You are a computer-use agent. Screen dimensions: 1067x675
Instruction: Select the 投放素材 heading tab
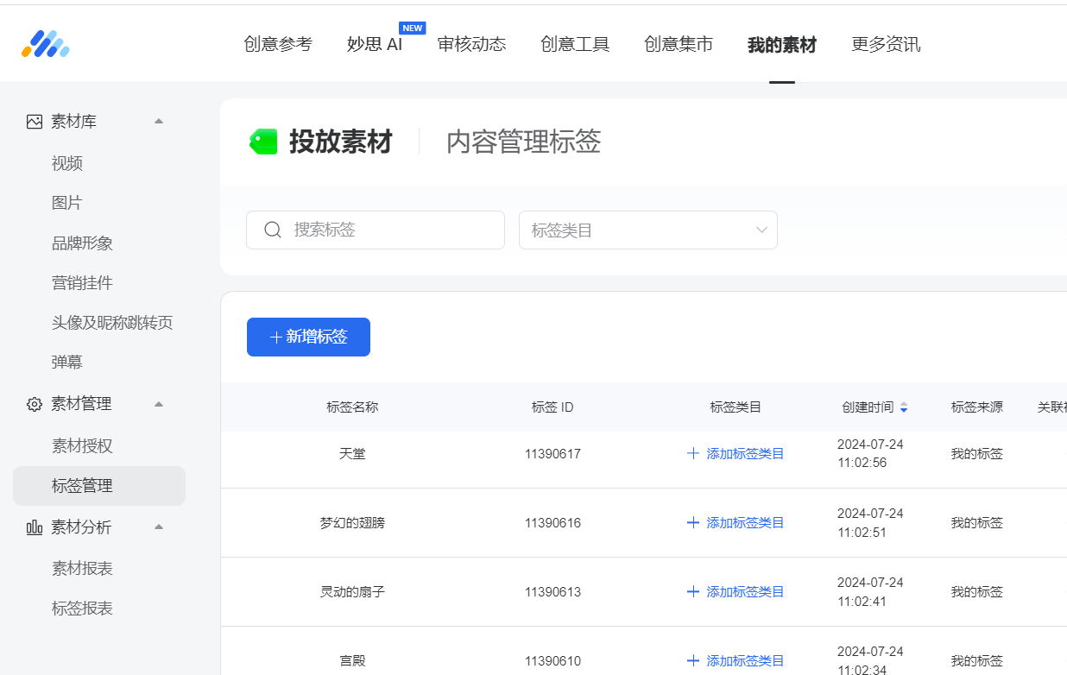(340, 142)
